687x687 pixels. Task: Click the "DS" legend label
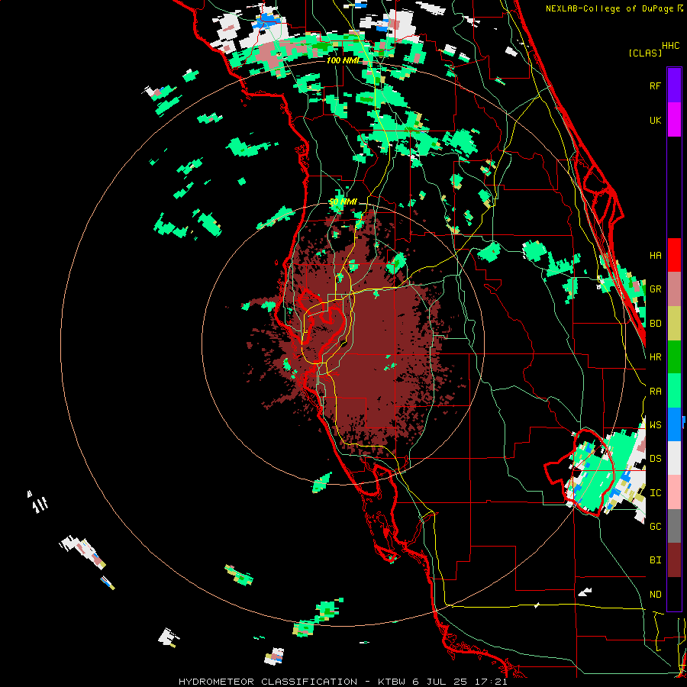click(x=655, y=459)
